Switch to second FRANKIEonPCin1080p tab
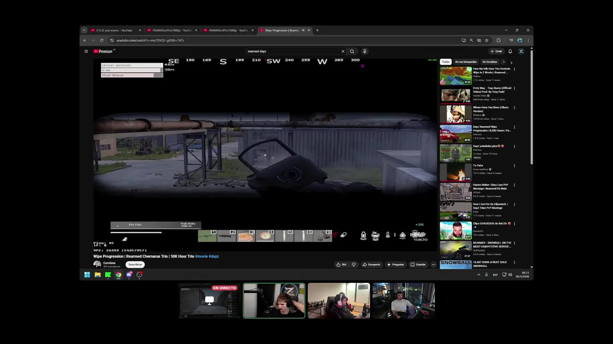613x344 pixels. (228, 30)
